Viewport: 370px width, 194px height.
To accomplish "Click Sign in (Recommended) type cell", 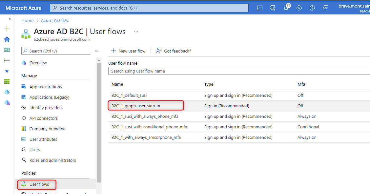I will (x=227, y=106).
